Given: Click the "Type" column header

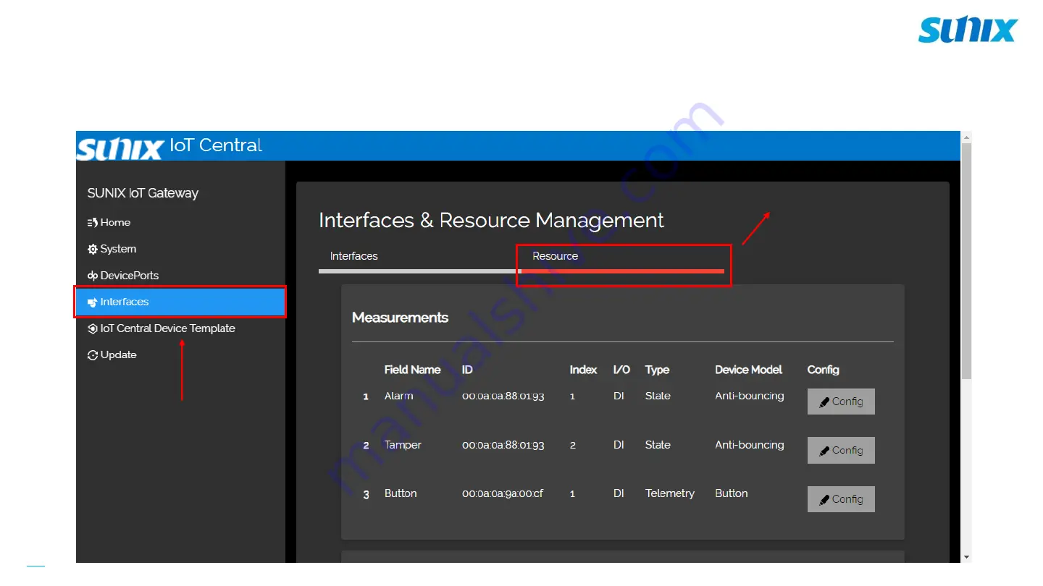Looking at the screenshot, I should tap(657, 370).
